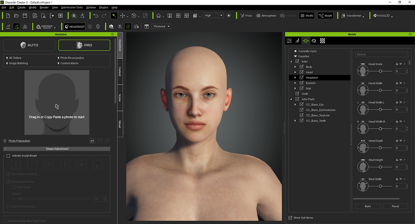The height and width of the screenshot is (224, 415).
Task: Collapse the Actor tree node
Action: [291, 61]
